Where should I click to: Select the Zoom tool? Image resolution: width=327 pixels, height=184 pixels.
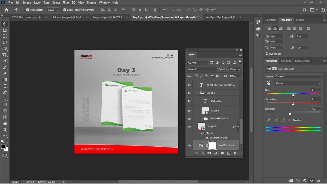point(5,130)
